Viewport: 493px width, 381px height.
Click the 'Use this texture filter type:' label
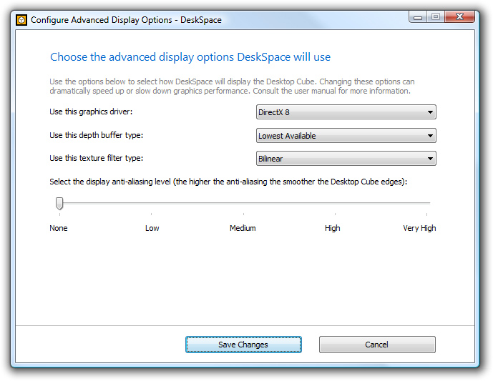(x=96, y=158)
